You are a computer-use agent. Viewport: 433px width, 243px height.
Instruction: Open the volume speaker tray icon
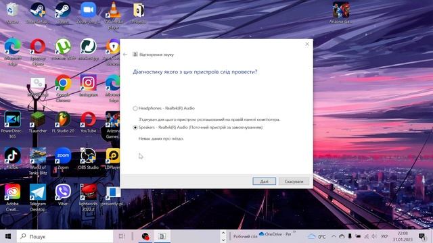pyautogui.click(x=374, y=236)
